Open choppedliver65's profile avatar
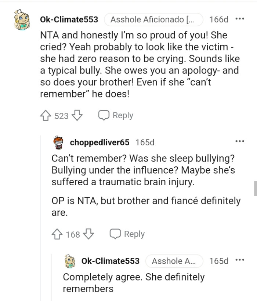Image resolution: width=257 pixels, height=301 pixels. (58, 142)
